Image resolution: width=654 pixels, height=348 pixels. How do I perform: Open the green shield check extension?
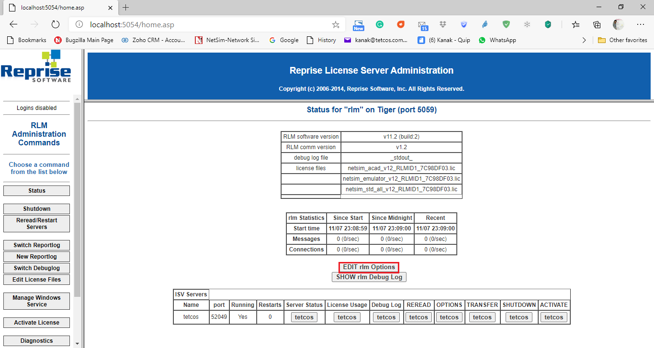(x=506, y=24)
